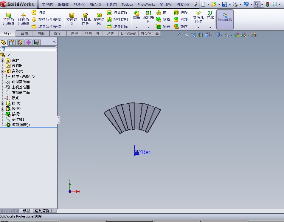
Task: Open the dropdown arrow under 曲线
Action: [210, 27]
